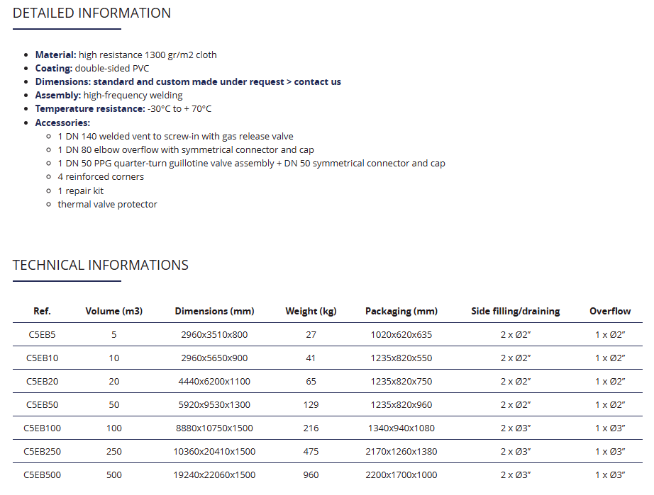Image resolution: width=654 pixels, height=495 pixels.
Task: Select the C5EB100 reference row label
Action: (43, 428)
